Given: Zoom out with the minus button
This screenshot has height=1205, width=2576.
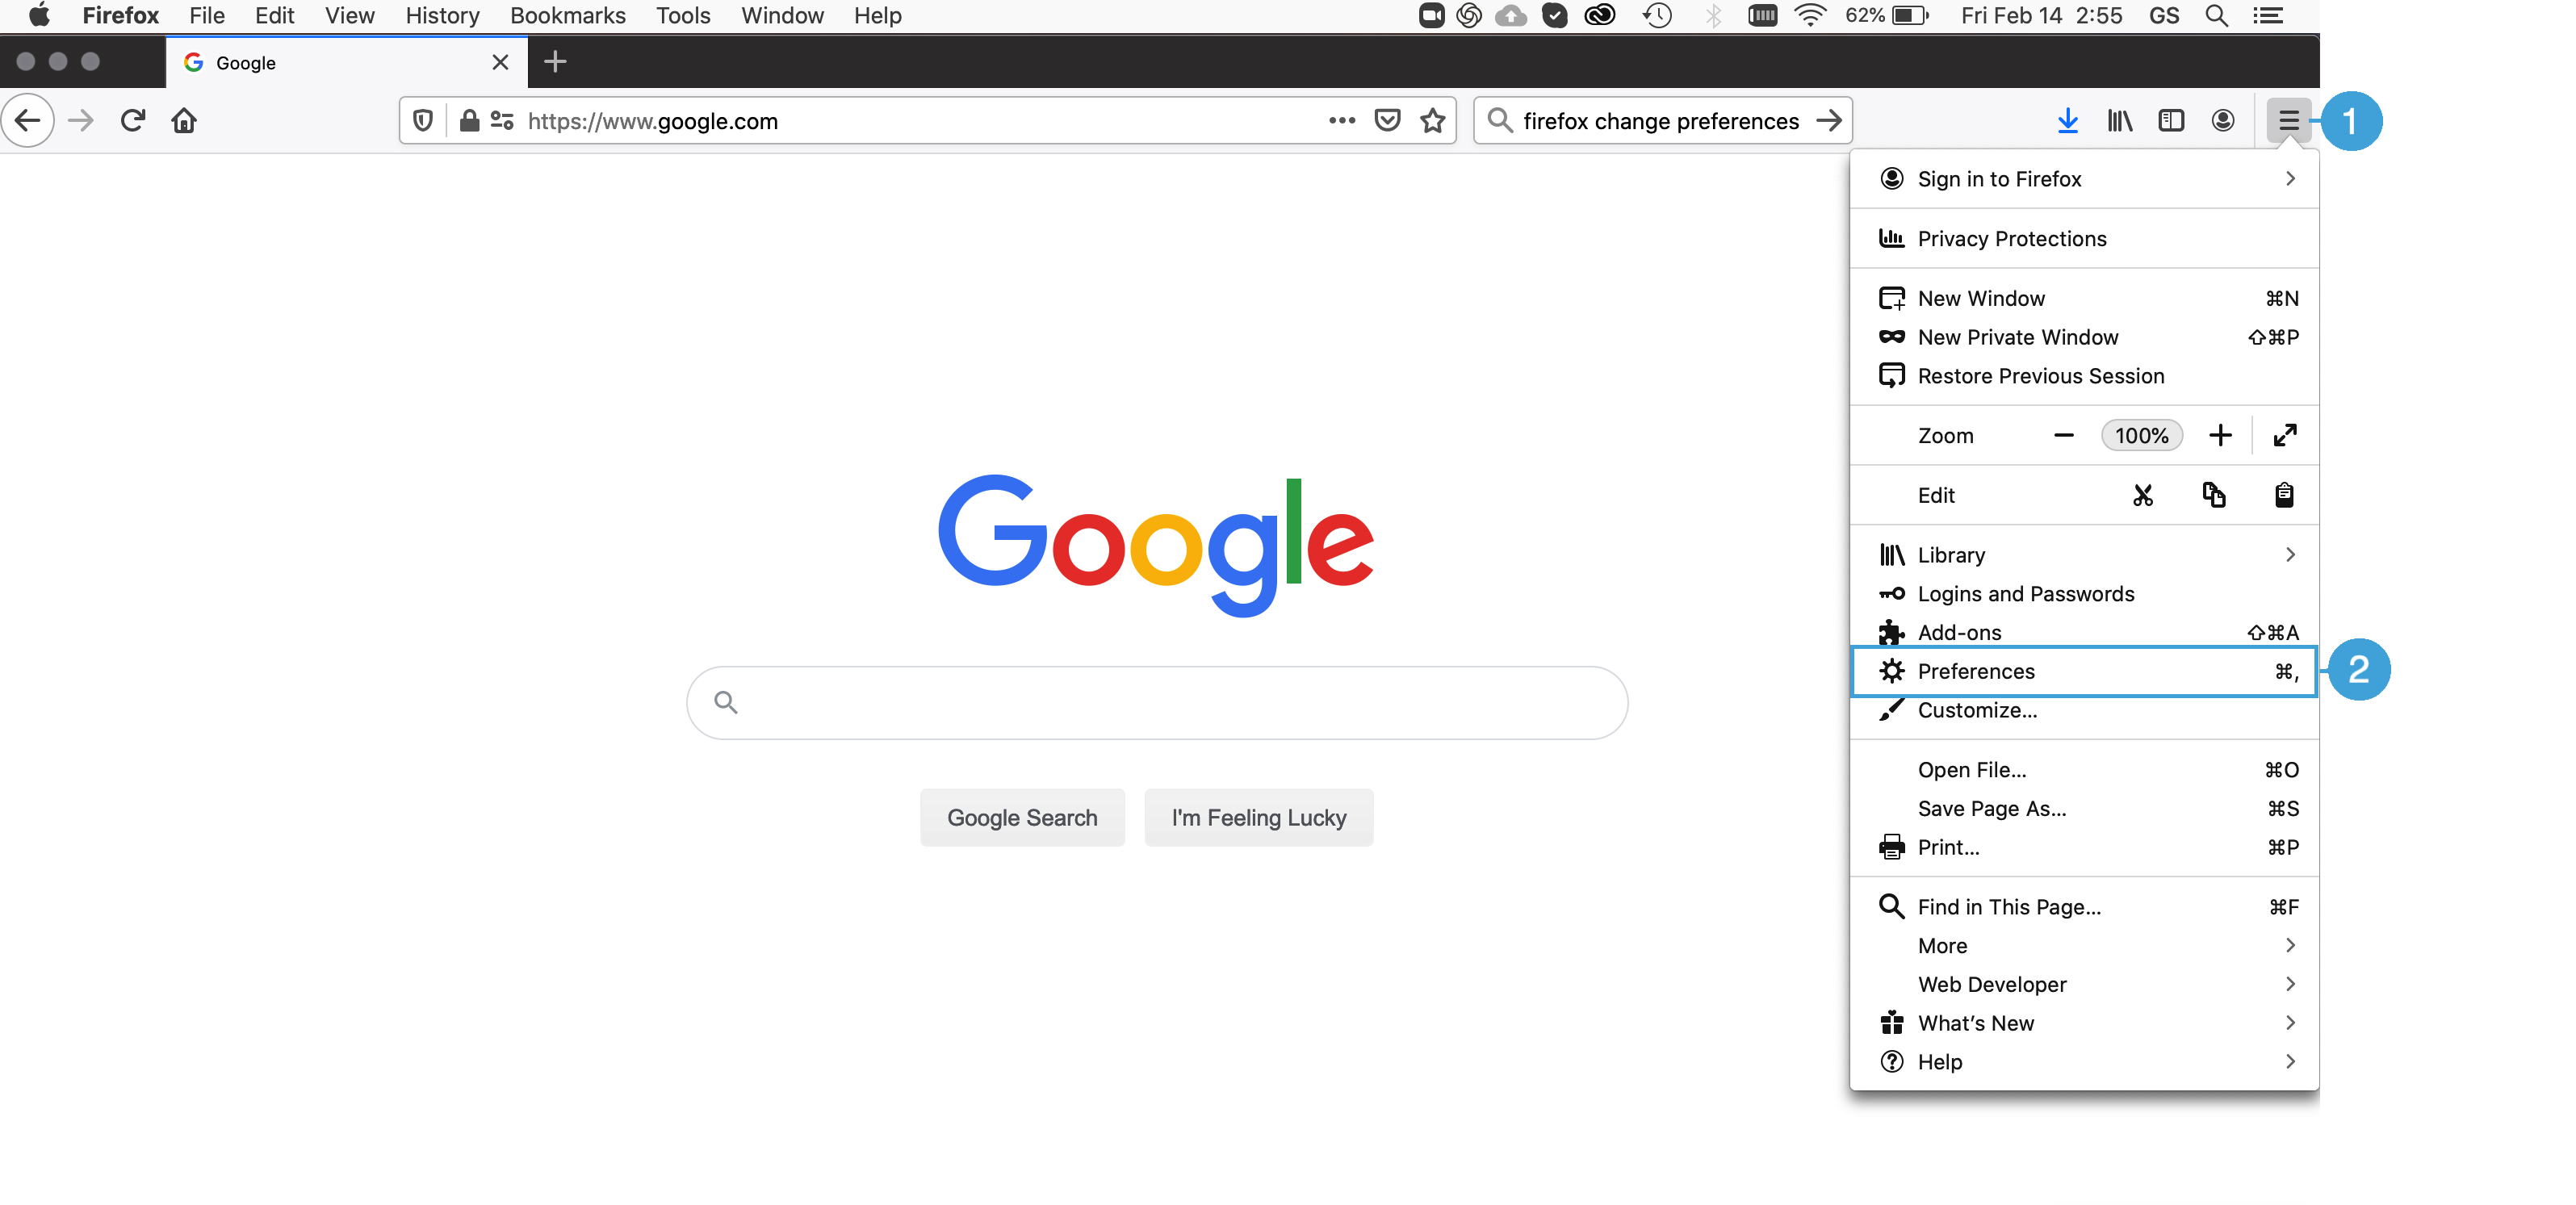Looking at the screenshot, I should [x=2063, y=436].
